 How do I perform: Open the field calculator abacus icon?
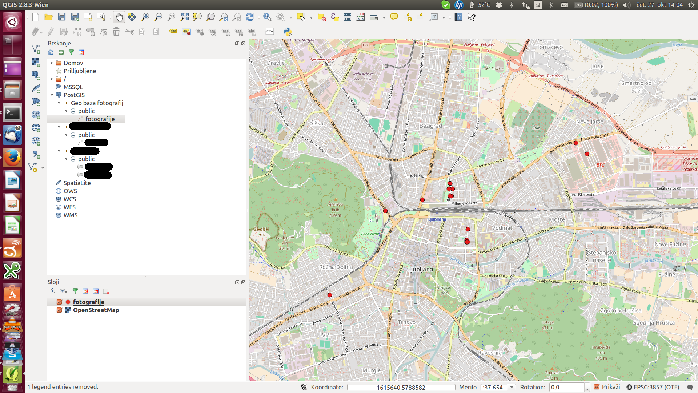[361, 17]
